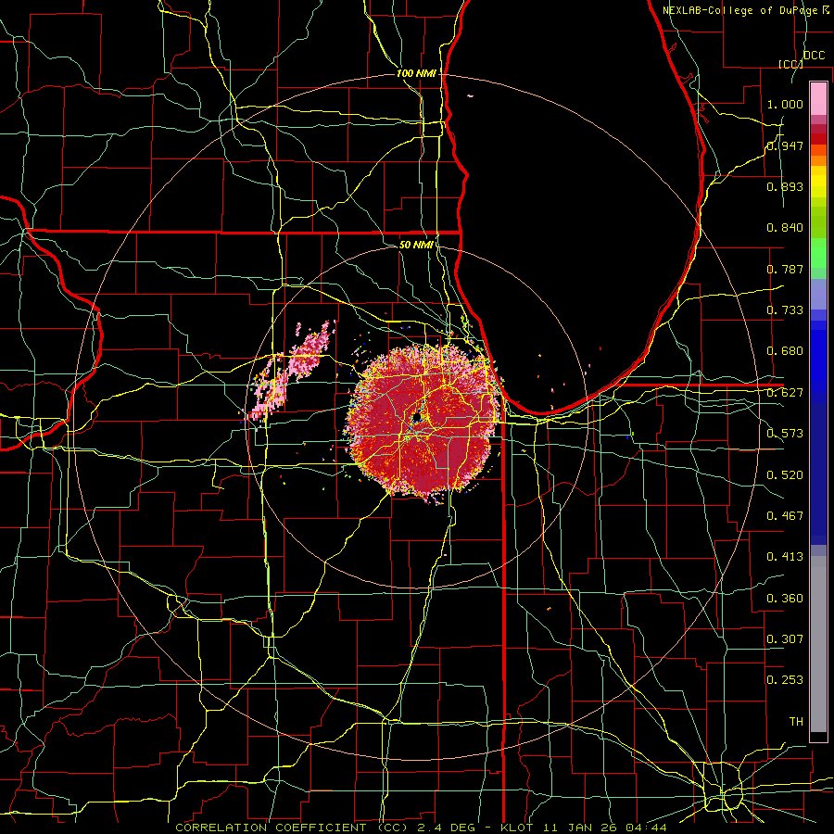Click the 0.627 color scale value

click(x=785, y=393)
